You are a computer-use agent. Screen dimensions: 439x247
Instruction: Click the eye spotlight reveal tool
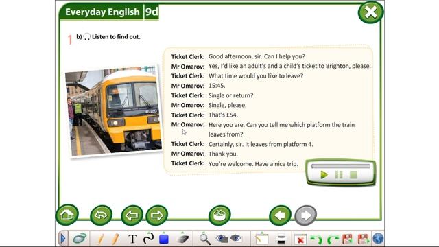pos(222,239)
